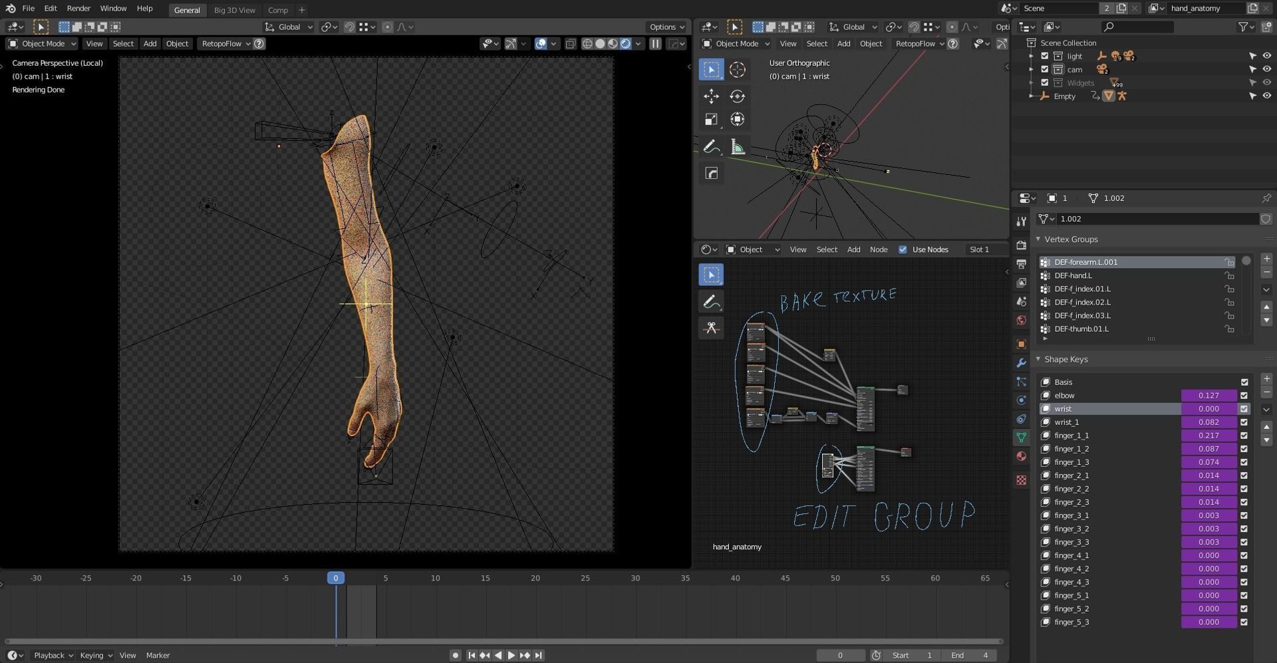Switch camera viewport to rendered shading
The image size is (1277, 663).
[625, 43]
